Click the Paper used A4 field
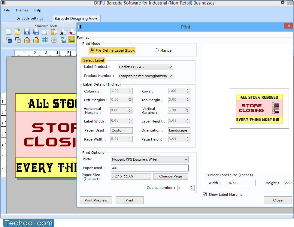 (x=150, y=168)
